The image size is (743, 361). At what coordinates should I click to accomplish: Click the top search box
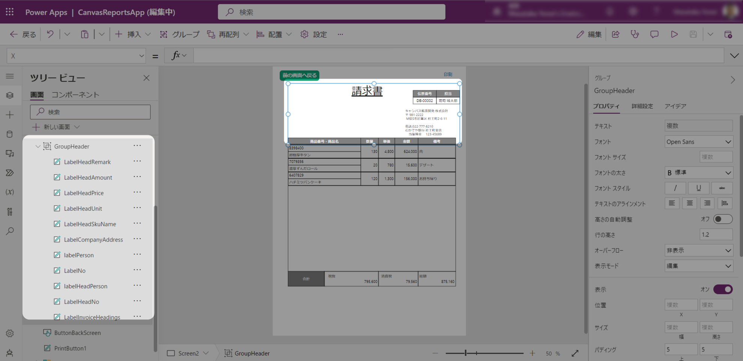pos(332,12)
